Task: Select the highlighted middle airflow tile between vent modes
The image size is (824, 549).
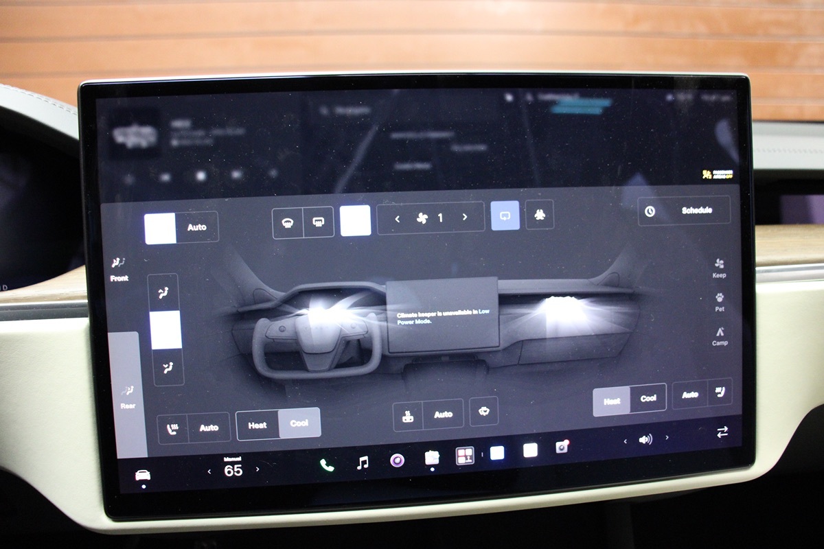Action: click(165, 330)
